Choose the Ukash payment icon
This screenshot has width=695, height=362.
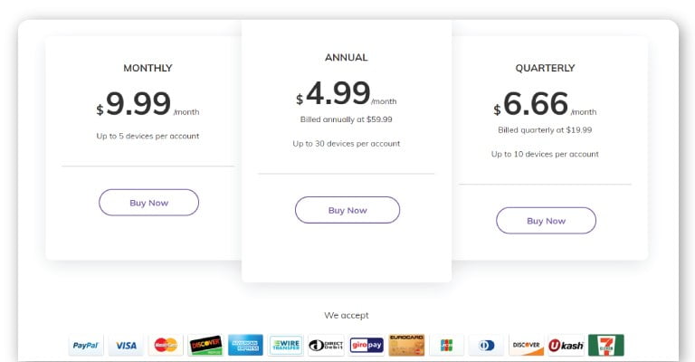coord(566,345)
